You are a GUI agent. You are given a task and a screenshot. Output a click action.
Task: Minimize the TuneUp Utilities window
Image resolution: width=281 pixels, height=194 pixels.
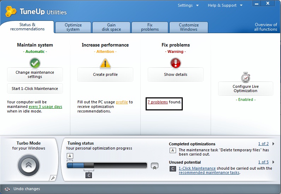click(x=257, y=4)
